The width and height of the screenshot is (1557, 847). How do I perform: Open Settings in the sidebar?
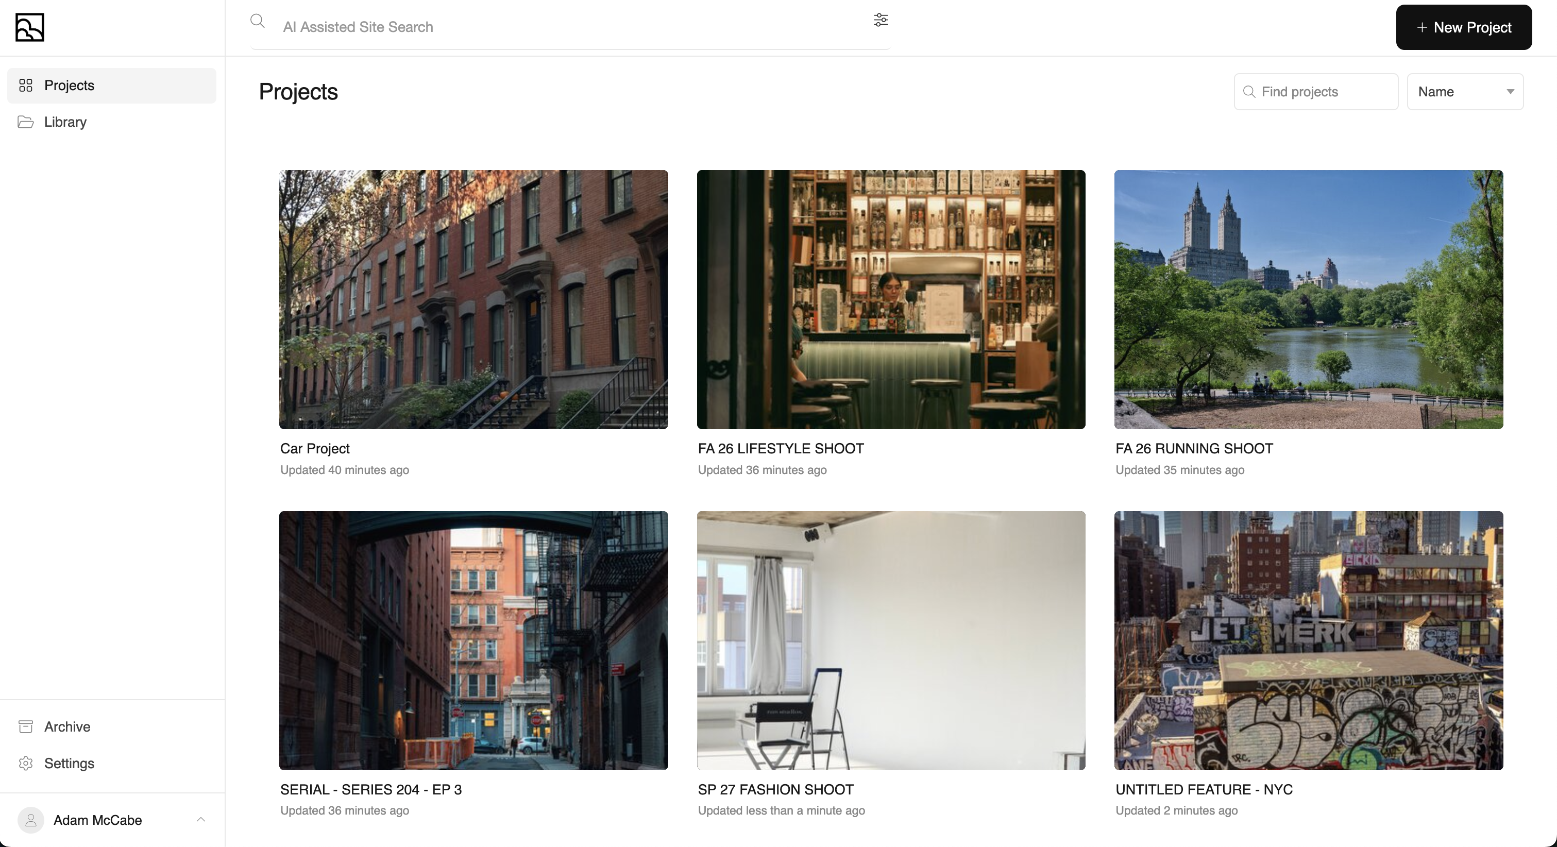click(x=112, y=764)
